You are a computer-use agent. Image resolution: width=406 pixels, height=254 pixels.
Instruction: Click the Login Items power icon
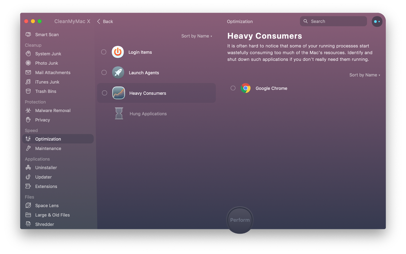pos(118,52)
